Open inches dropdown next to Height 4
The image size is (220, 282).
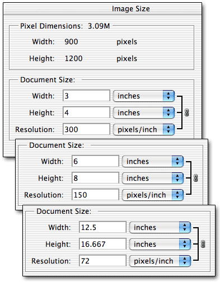pos(144,112)
